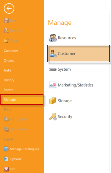Open the Marketing/Statistics label
The width and height of the screenshot is (111, 173).
[x=76, y=85]
